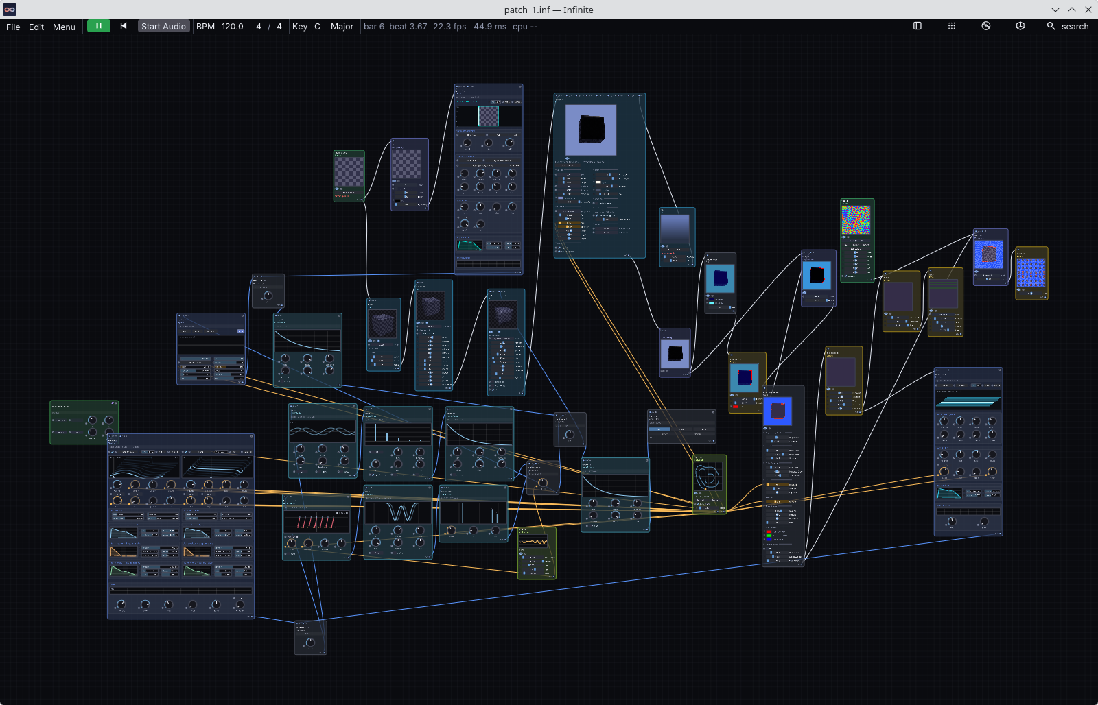Minimize the Infinite window
Screen dimensions: 1098x705
click(1055, 10)
